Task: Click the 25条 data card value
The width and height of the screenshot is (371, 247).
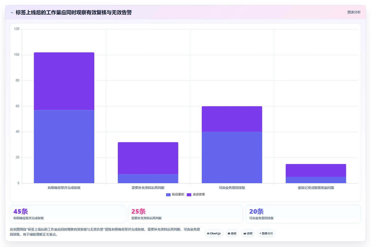Action: coord(138,211)
